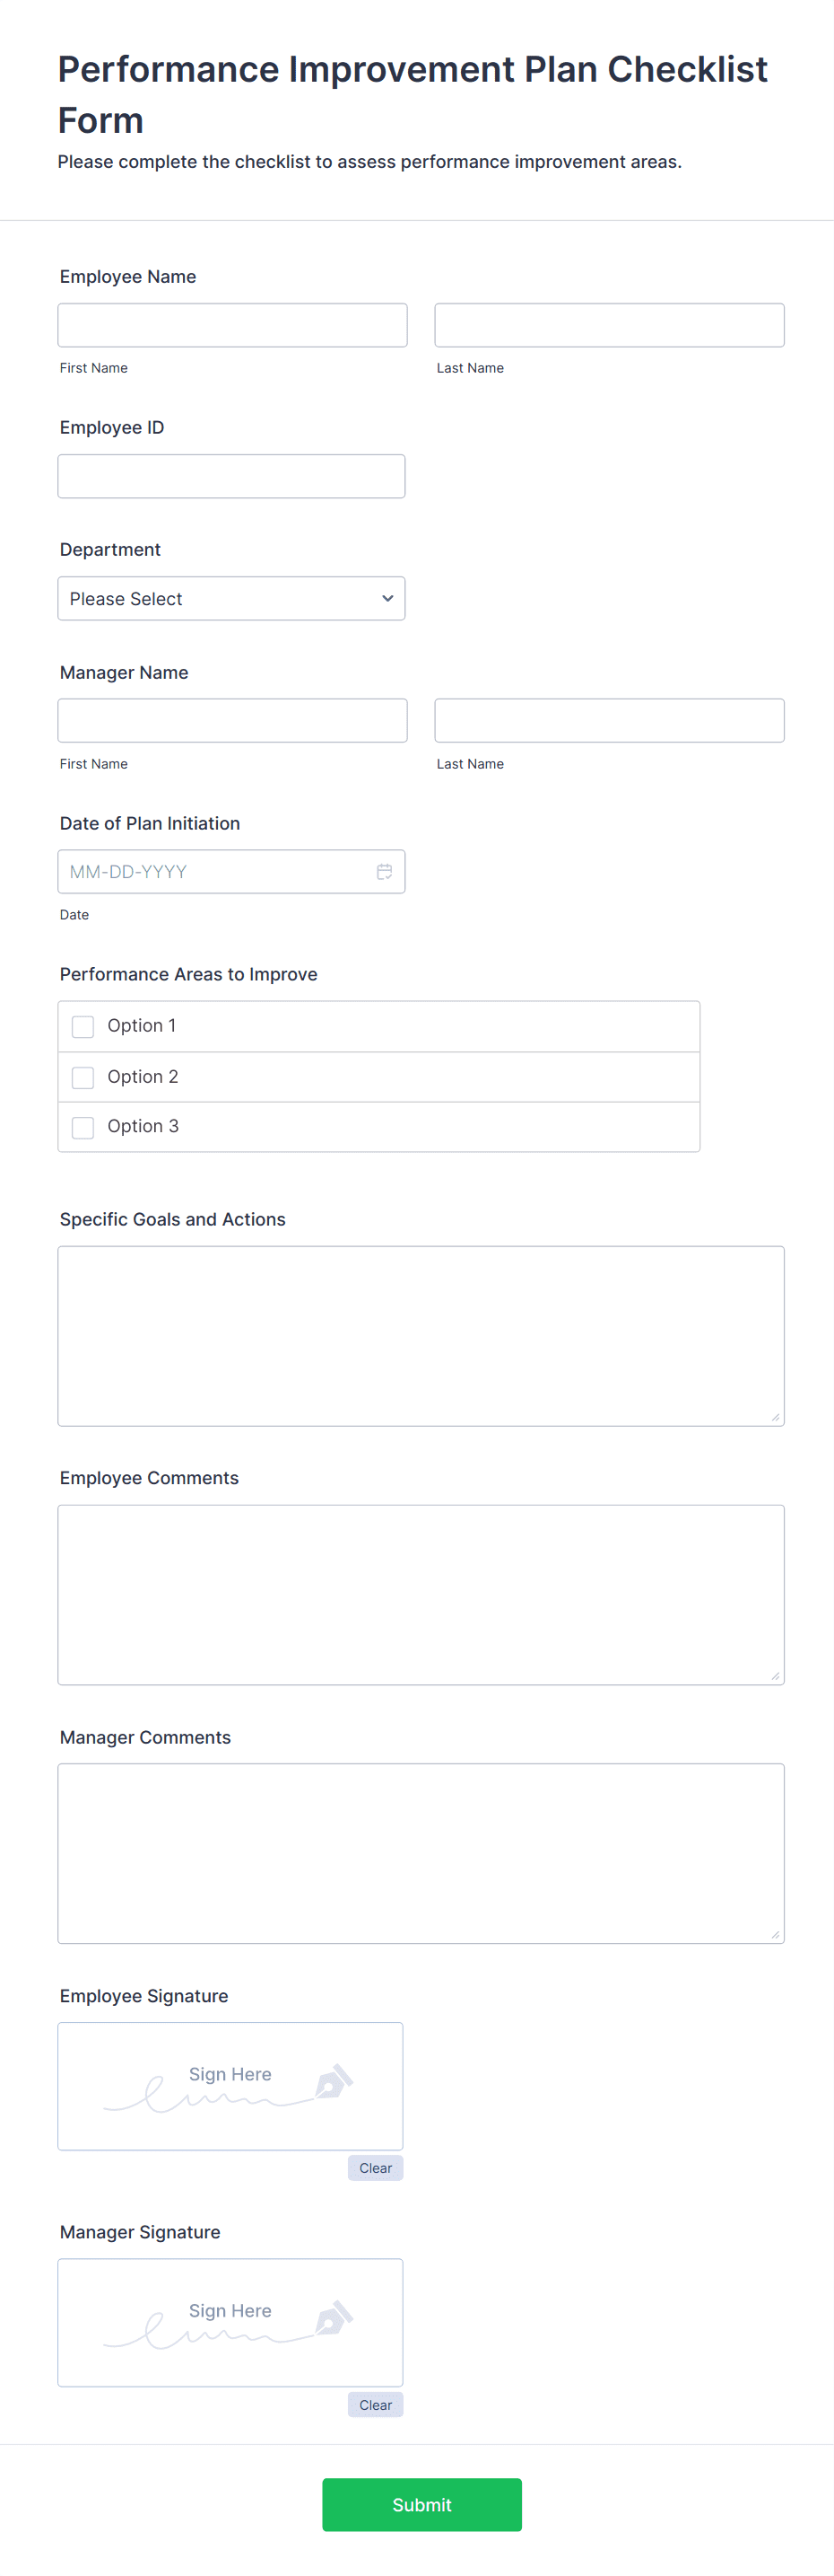The height and width of the screenshot is (2576, 834).
Task: Clear the Manager Signature pad
Action: click(x=376, y=2404)
